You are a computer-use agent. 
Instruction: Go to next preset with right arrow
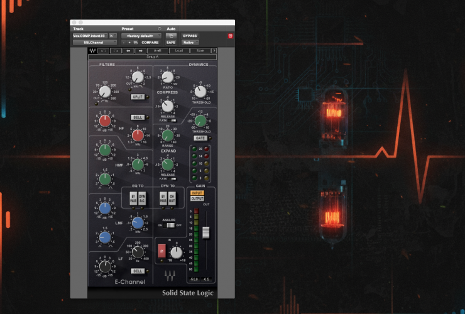pyautogui.click(x=141, y=51)
